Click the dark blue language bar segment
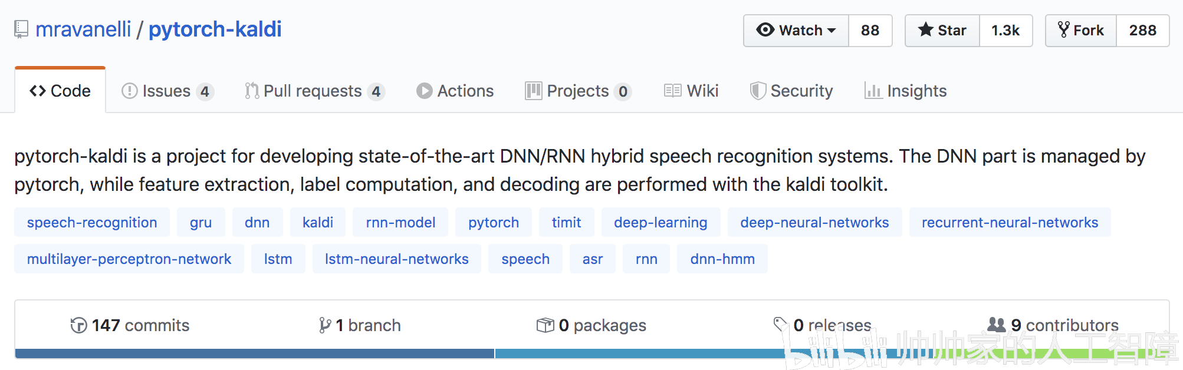Viewport: 1183px width, 370px height. pyautogui.click(x=255, y=354)
